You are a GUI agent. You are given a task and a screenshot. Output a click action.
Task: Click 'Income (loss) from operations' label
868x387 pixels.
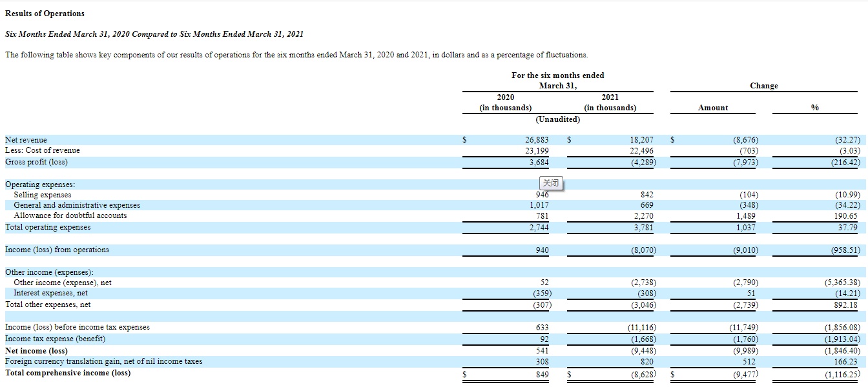57,250
